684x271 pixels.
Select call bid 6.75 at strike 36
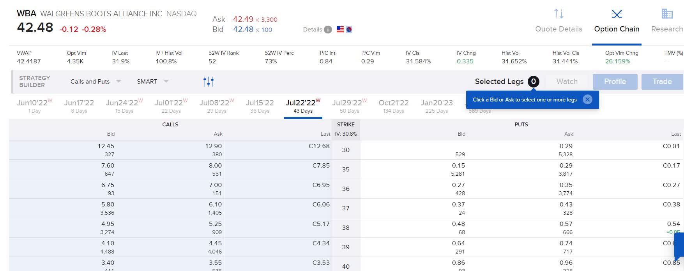(x=108, y=185)
